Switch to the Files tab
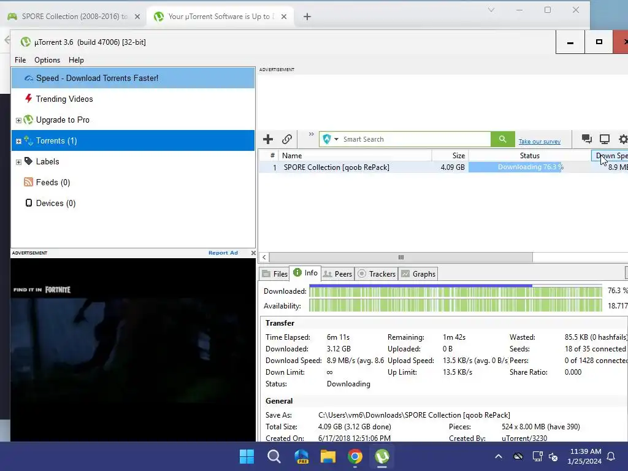The image size is (628, 471). click(275, 274)
